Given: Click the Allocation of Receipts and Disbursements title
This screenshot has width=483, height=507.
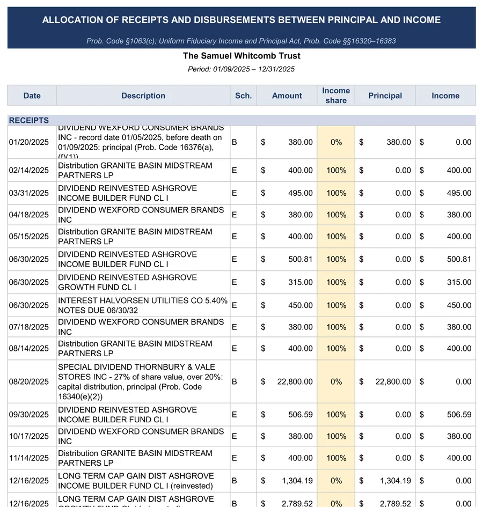Looking at the screenshot, I should point(241,20).
